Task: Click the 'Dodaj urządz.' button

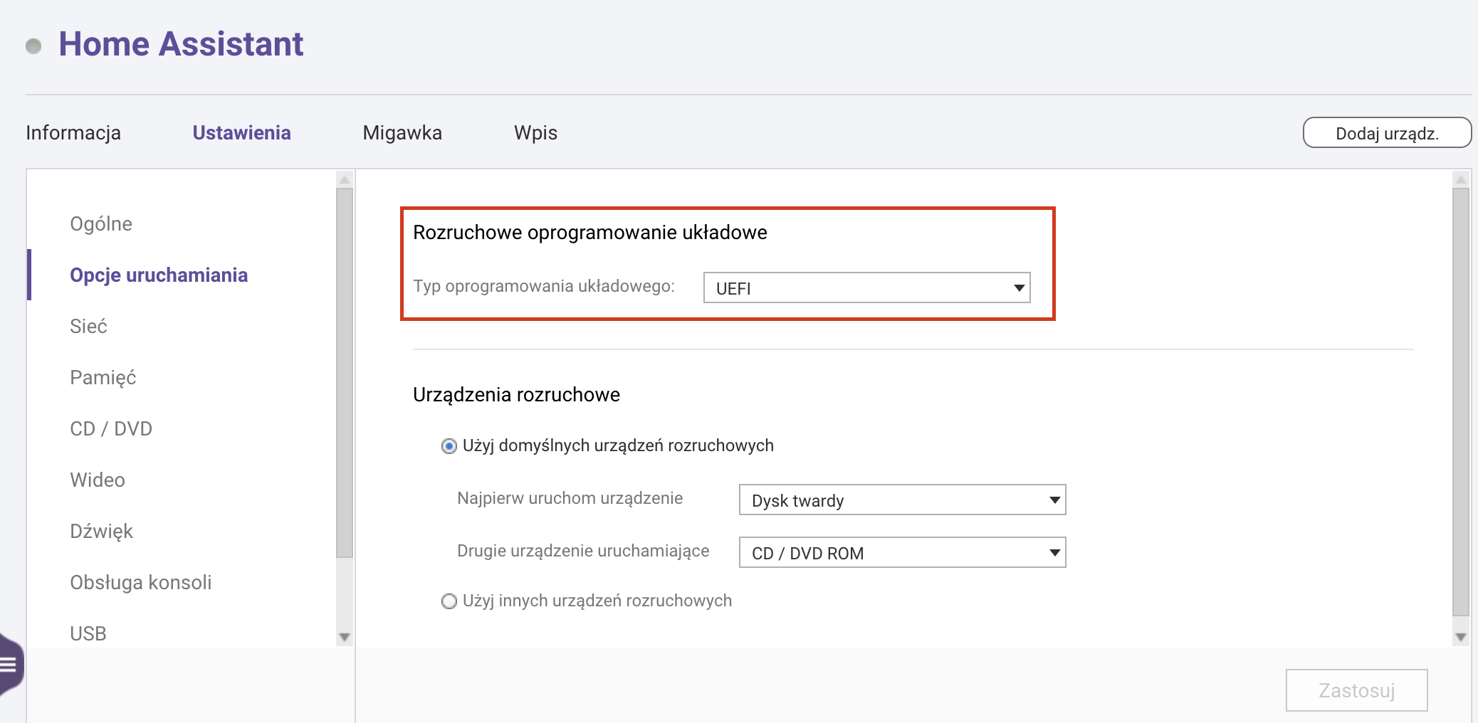Action: [1387, 133]
